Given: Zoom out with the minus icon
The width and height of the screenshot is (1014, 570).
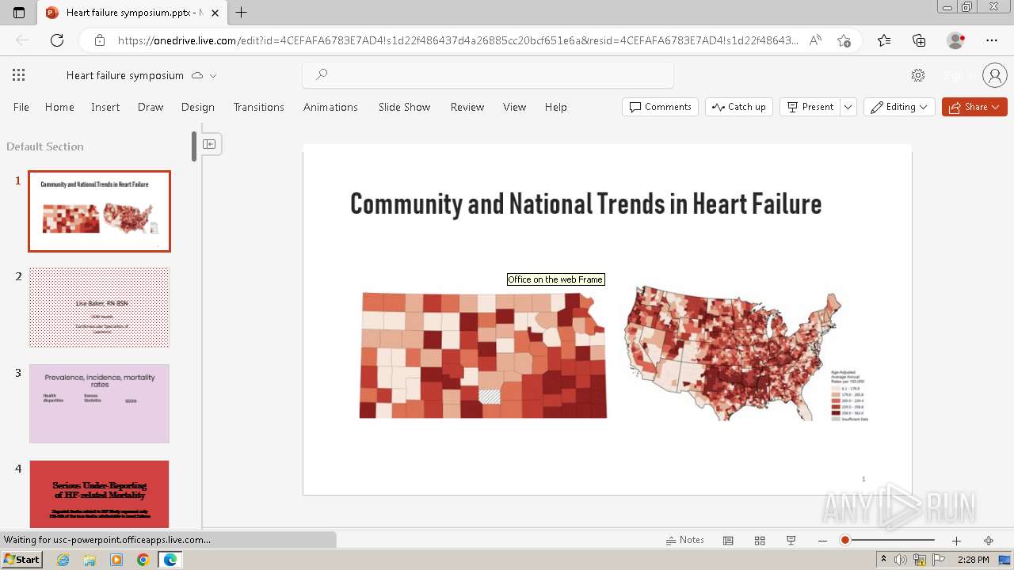Looking at the screenshot, I should pos(822,540).
